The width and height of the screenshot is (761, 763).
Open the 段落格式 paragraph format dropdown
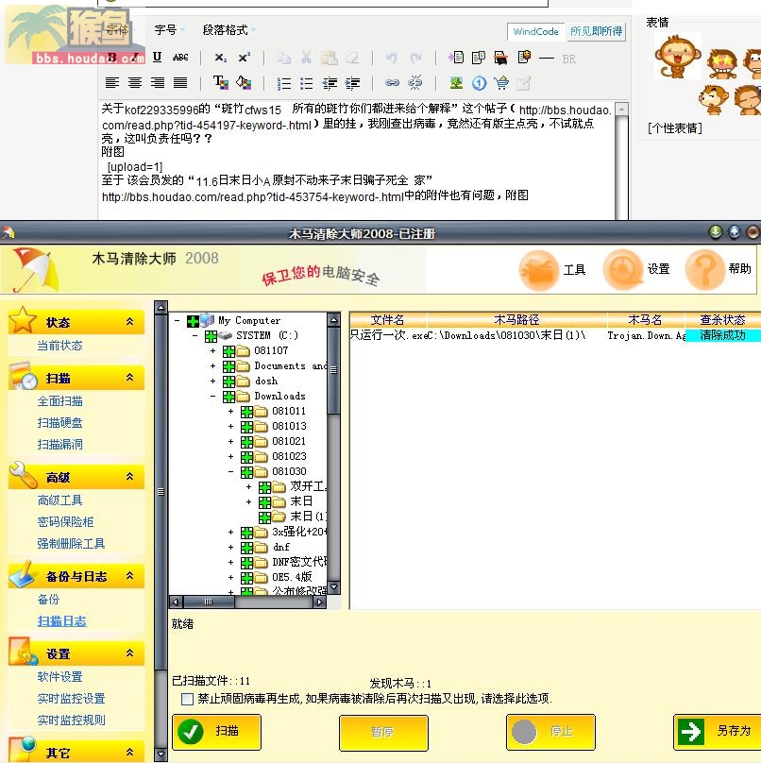click(x=228, y=30)
